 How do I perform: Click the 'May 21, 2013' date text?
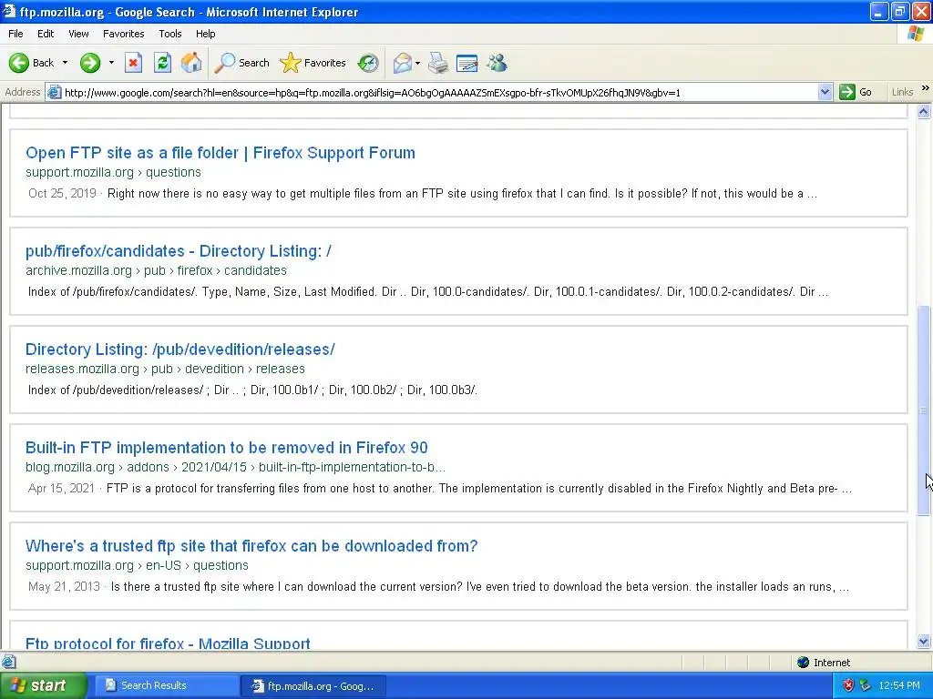pyautogui.click(x=64, y=587)
